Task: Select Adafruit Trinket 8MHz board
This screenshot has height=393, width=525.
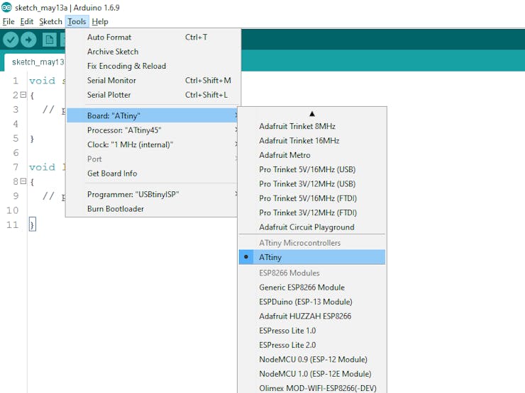Action: click(312, 126)
